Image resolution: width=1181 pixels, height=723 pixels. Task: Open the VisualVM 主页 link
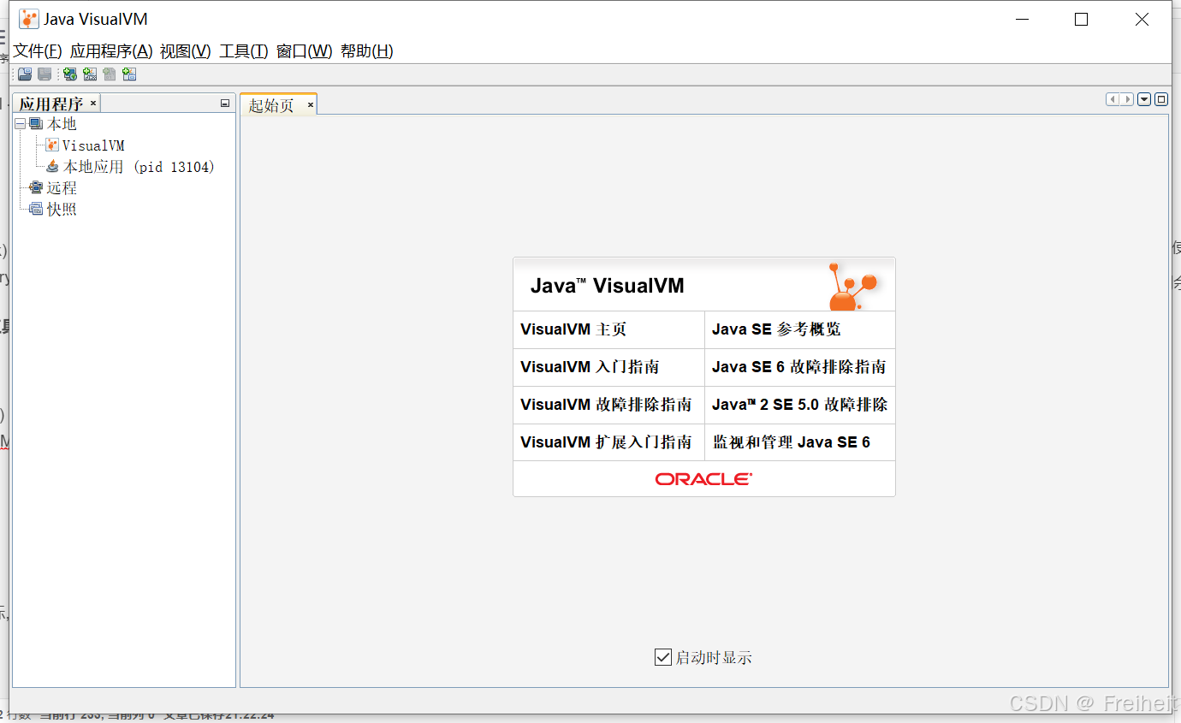pyautogui.click(x=573, y=329)
